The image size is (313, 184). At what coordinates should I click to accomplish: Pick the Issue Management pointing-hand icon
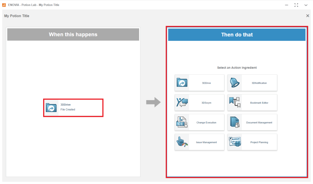pyautogui.click(x=182, y=142)
